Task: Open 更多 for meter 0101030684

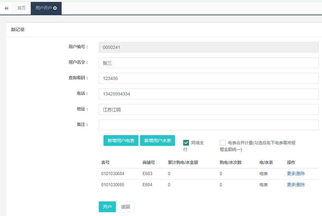Action: point(291,174)
